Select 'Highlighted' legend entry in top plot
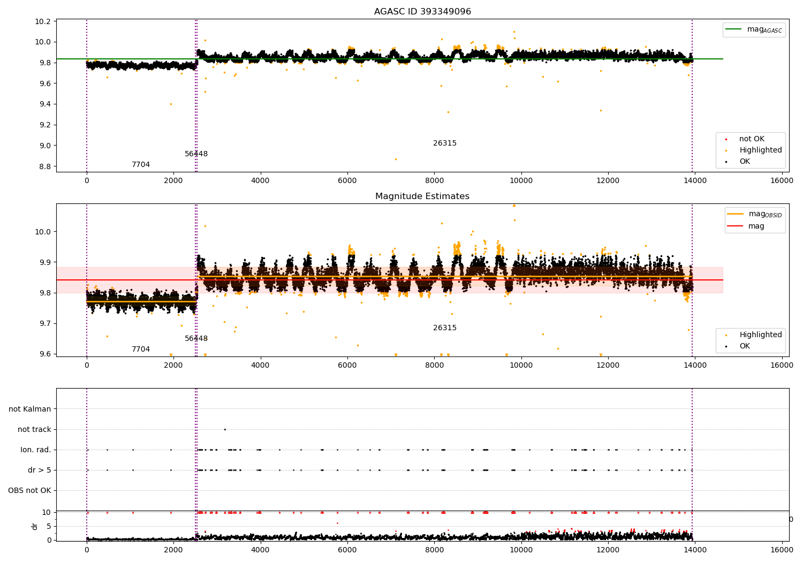This screenshot has width=803, height=562. (761, 150)
